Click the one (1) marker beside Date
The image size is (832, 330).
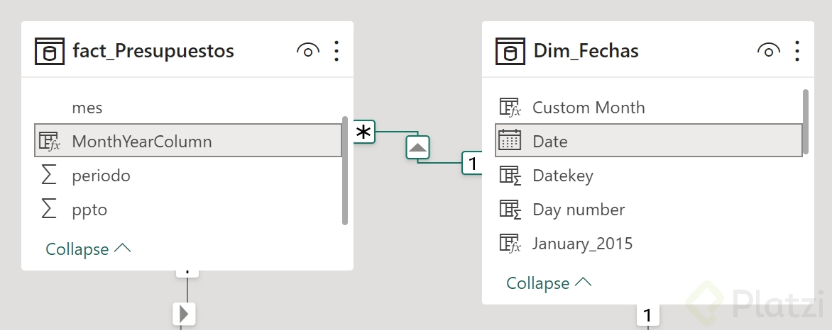[472, 164]
